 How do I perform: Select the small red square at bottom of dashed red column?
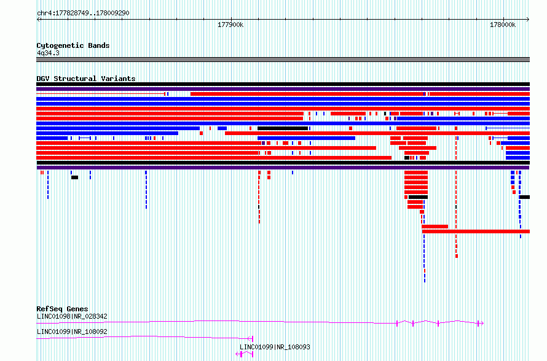point(456,256)
